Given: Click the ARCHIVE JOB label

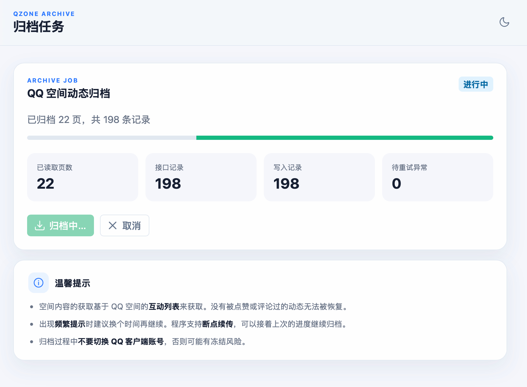Looking at the screenshot, I should click(53, 80).
